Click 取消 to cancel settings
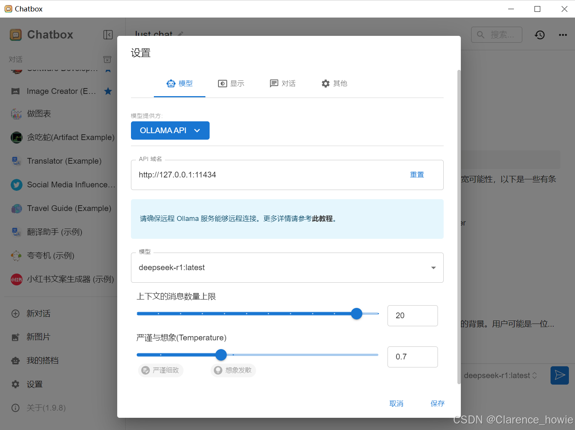This screenshot has width=575, height=430. point(396,404)
